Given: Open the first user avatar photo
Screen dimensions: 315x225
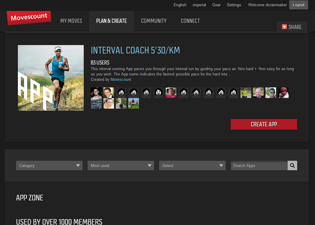Looking at the screenshot, I should tap(96, 93).
